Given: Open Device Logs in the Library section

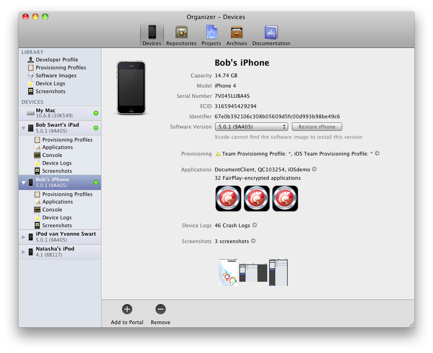Looking at the screenshot, I should tap(51, 83).
